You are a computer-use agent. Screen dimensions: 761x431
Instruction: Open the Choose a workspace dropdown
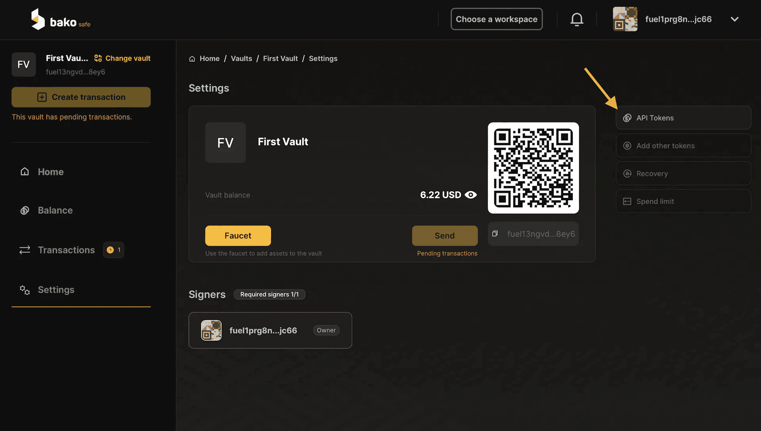click(496, 19)
